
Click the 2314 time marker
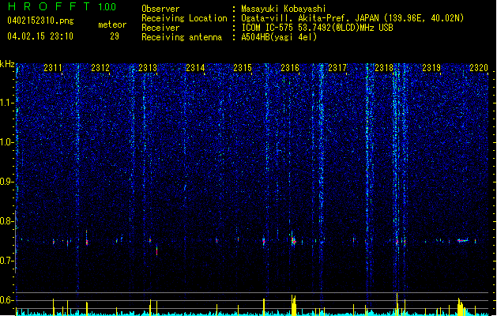pos(195,68)
